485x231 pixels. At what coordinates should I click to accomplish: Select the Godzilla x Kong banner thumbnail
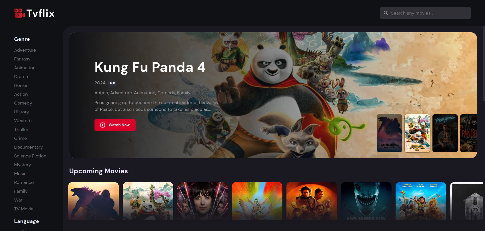pyautogui.click(x=389, y=133)
